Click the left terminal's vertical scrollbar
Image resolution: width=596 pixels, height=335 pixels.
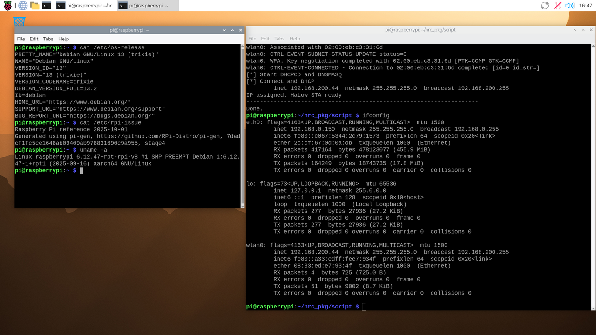click(x=242, y=126)
